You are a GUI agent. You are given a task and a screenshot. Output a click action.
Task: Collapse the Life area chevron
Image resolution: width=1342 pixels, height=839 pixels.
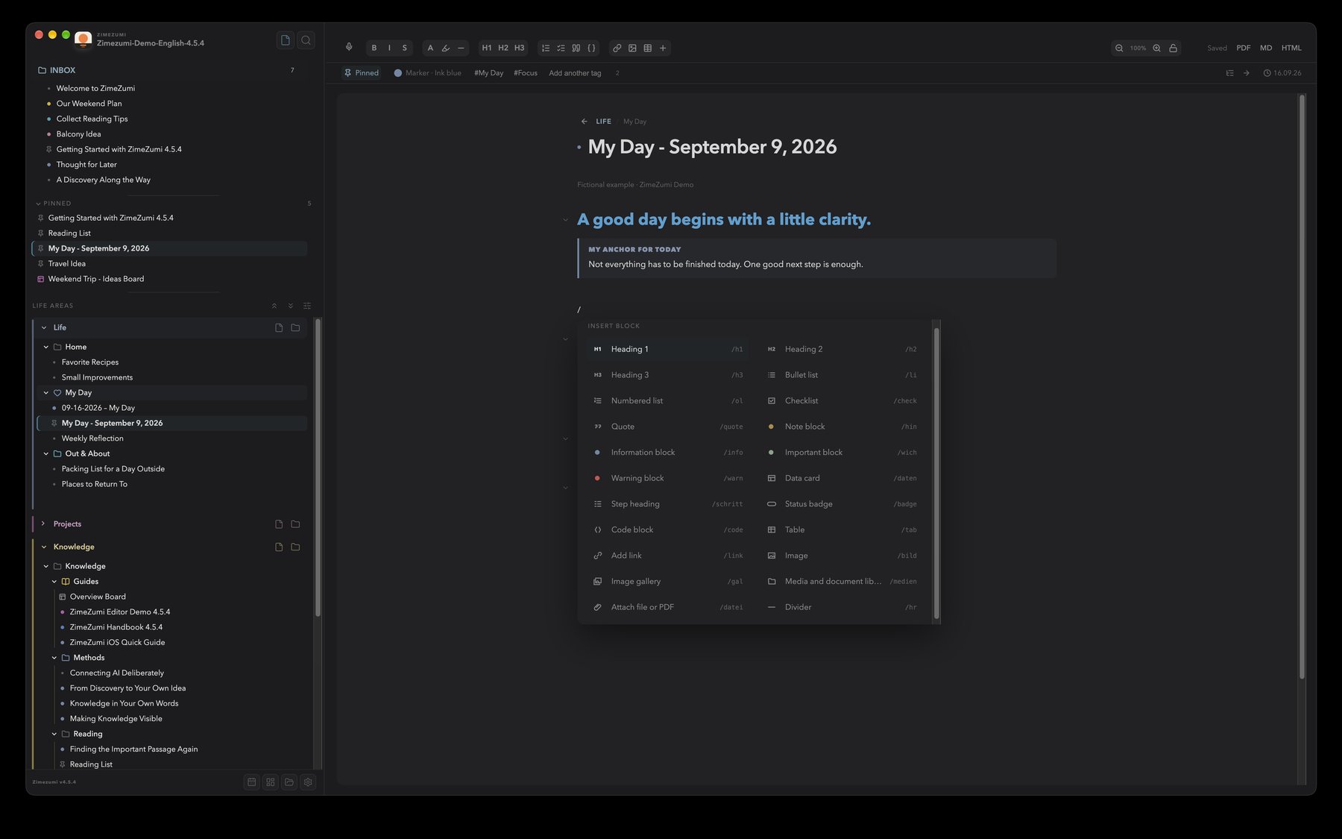(44, 327)
